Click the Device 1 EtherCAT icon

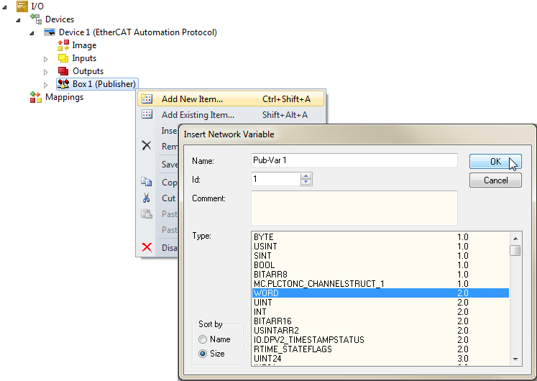(x=50, y=32)
